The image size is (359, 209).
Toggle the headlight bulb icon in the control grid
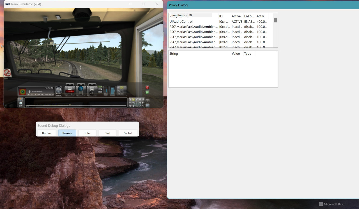(x=122, y=87)
